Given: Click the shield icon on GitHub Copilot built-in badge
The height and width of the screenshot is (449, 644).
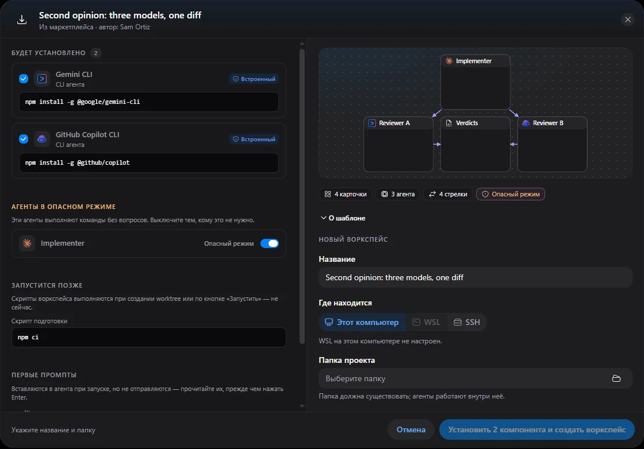Looking at the screenshot, I should pos(236,139).
